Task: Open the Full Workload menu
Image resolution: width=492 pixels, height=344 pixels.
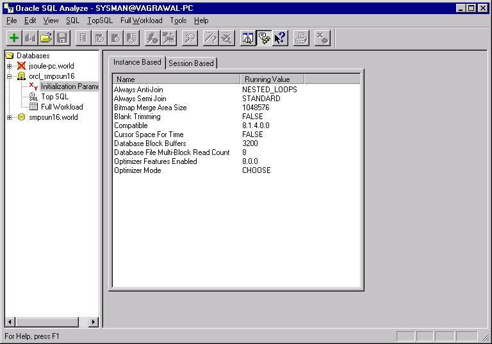Action: point(141,20)
